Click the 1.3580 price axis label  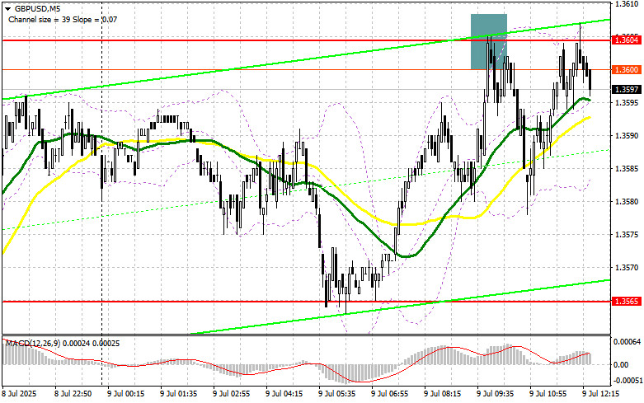coord(627,201)
